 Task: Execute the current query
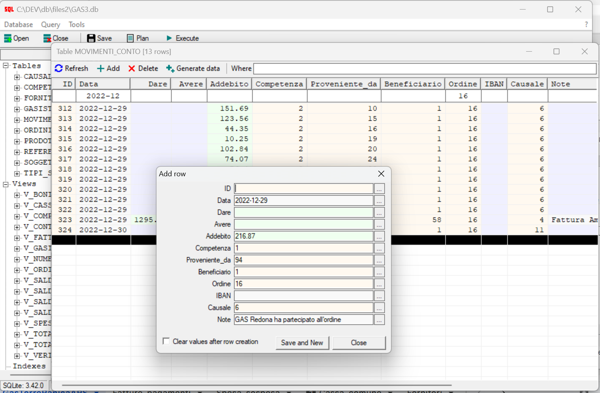tap(182, 38)
